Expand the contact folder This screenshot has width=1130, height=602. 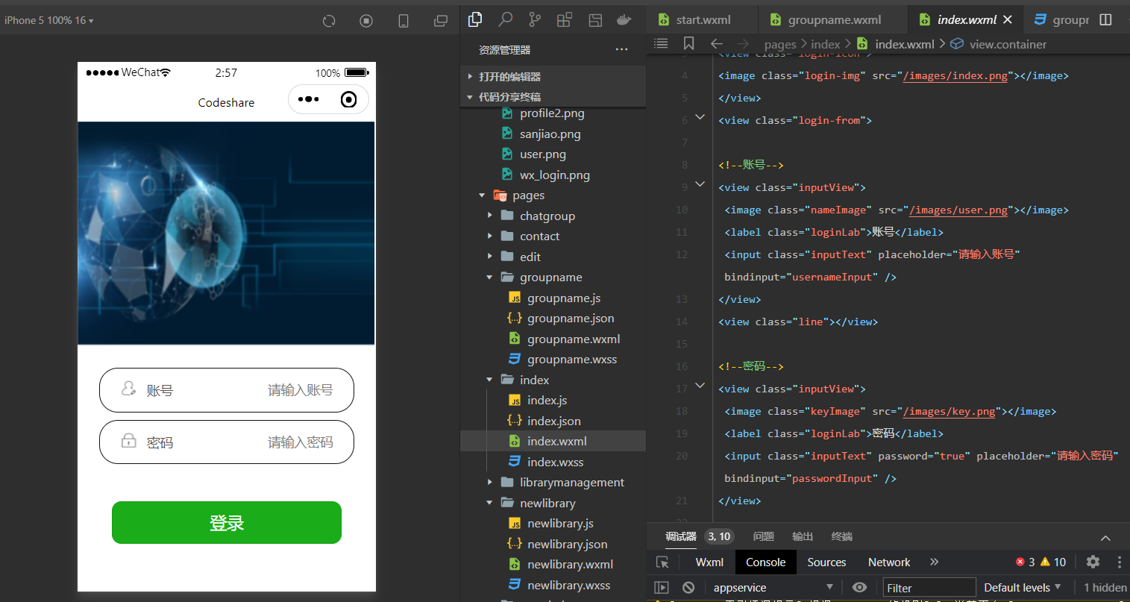coord(489,236)
